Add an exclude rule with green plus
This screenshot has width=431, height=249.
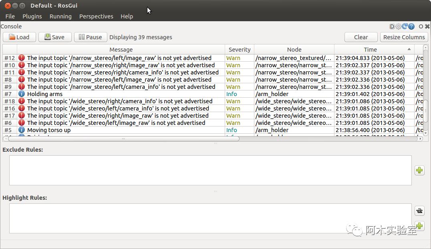pyautogui.click(x=419, y=171)
